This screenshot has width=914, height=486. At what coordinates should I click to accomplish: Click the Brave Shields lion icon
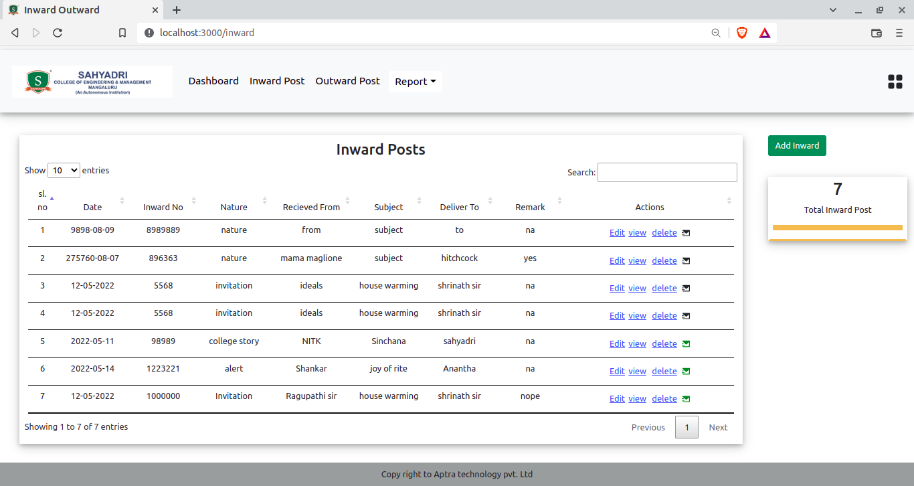741,33
